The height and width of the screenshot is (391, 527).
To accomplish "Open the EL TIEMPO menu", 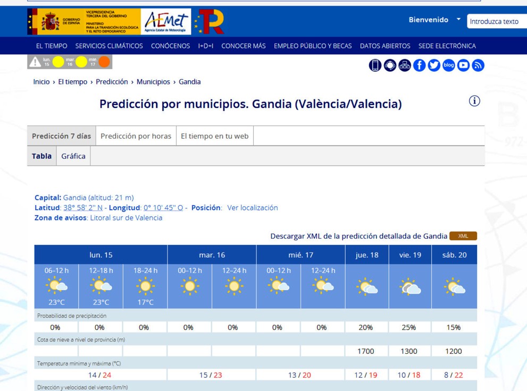I will (52, 46).
